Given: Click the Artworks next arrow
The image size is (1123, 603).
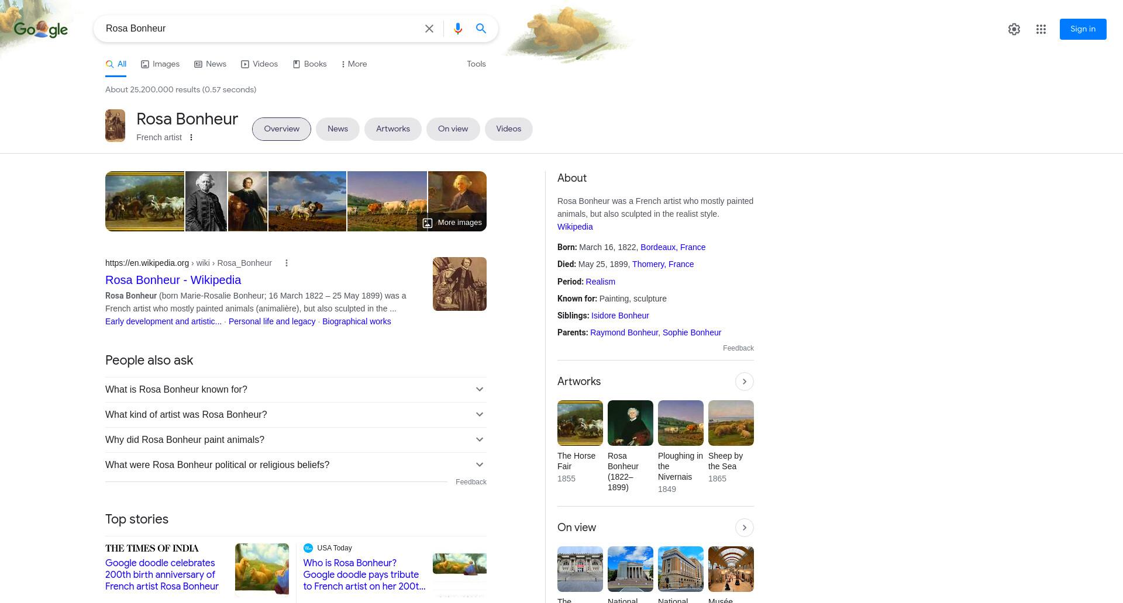Looking at the screenshot, I should 745,382.
